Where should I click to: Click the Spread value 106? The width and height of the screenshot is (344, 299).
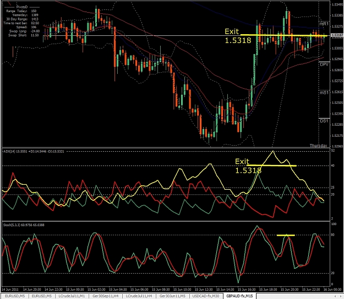pos(34,27)
